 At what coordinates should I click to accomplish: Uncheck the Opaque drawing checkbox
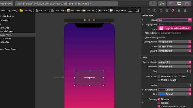pyautogui.click(x=159, y=99)
